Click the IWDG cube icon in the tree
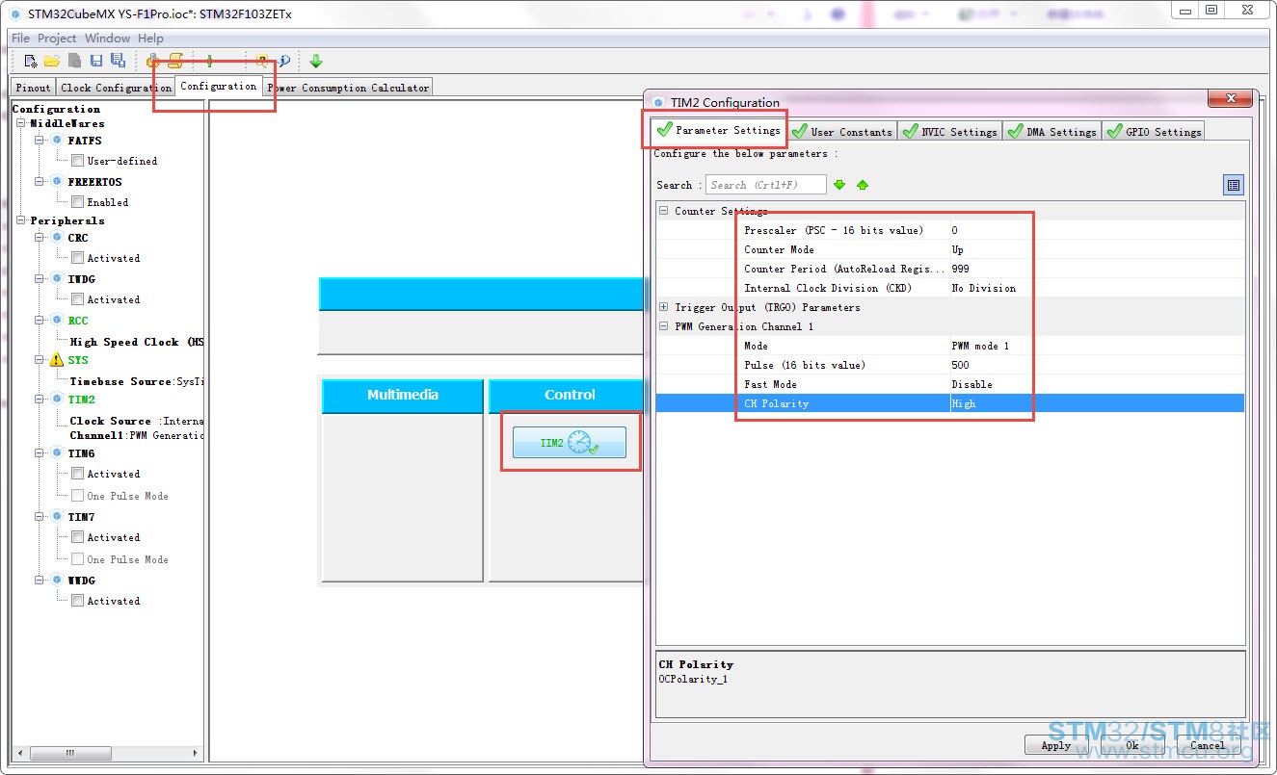Image resolution: width=1277 pixels, height=775 pixels. pyautogui.click(x=57, y=279)
